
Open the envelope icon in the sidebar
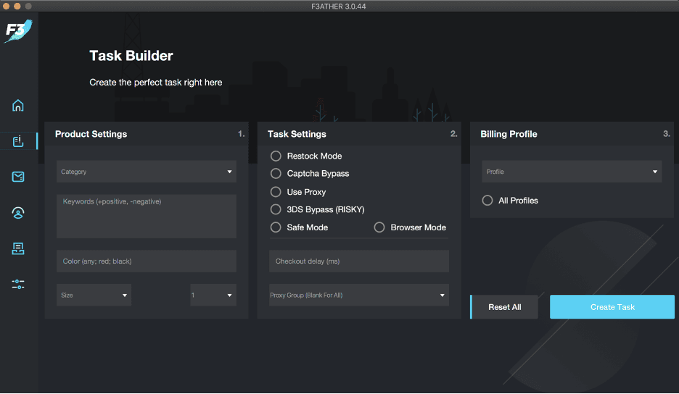pyautogui.click(x=18, y=177)
